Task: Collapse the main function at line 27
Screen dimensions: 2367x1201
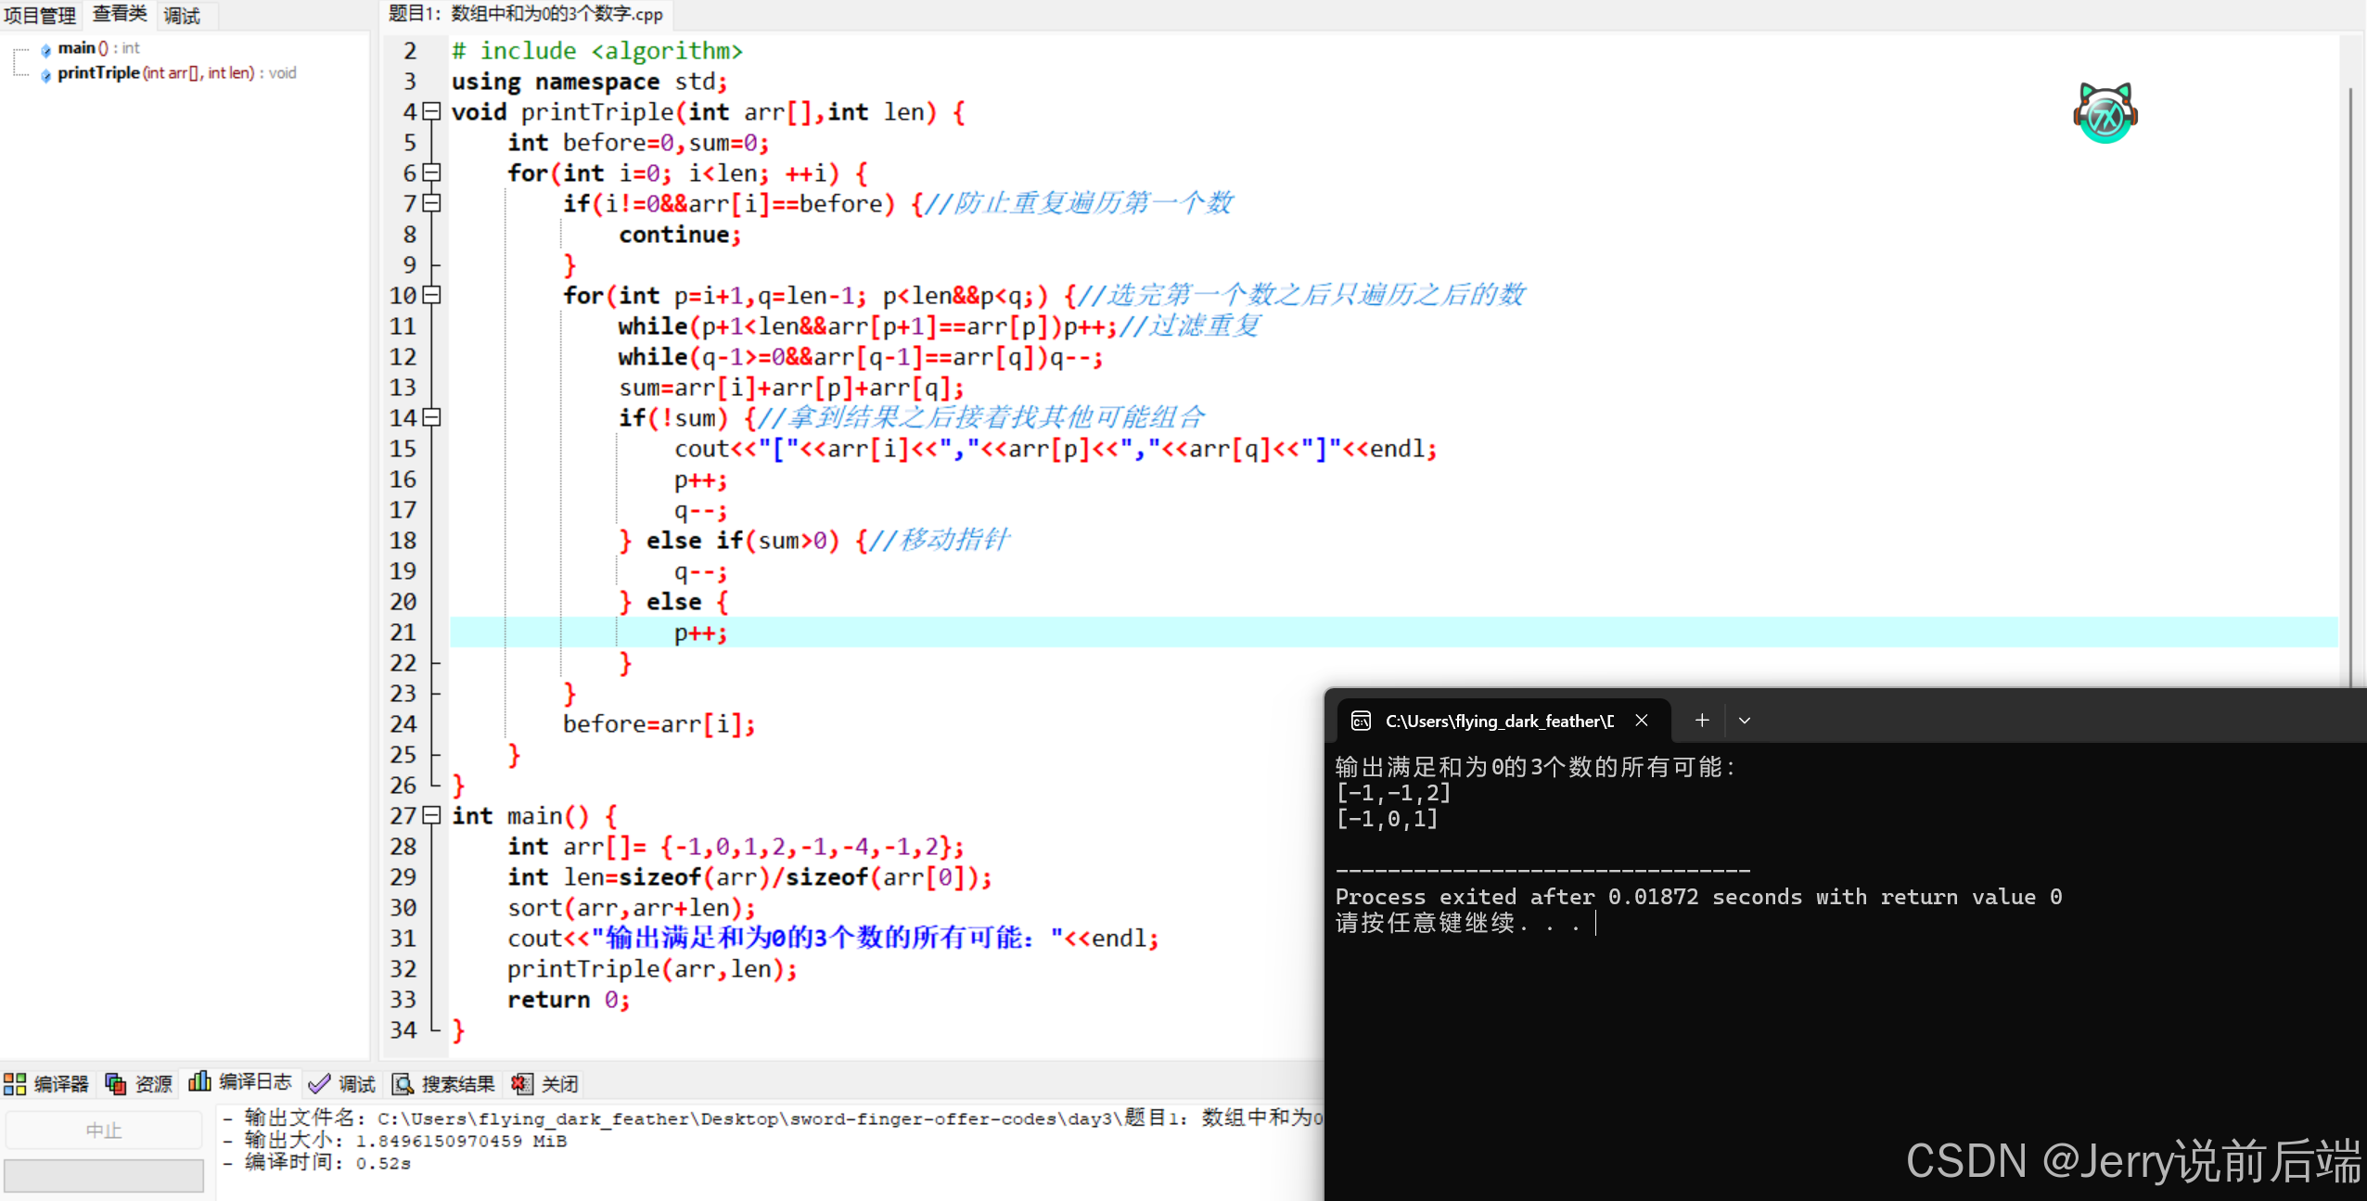Action: point(431,815)
